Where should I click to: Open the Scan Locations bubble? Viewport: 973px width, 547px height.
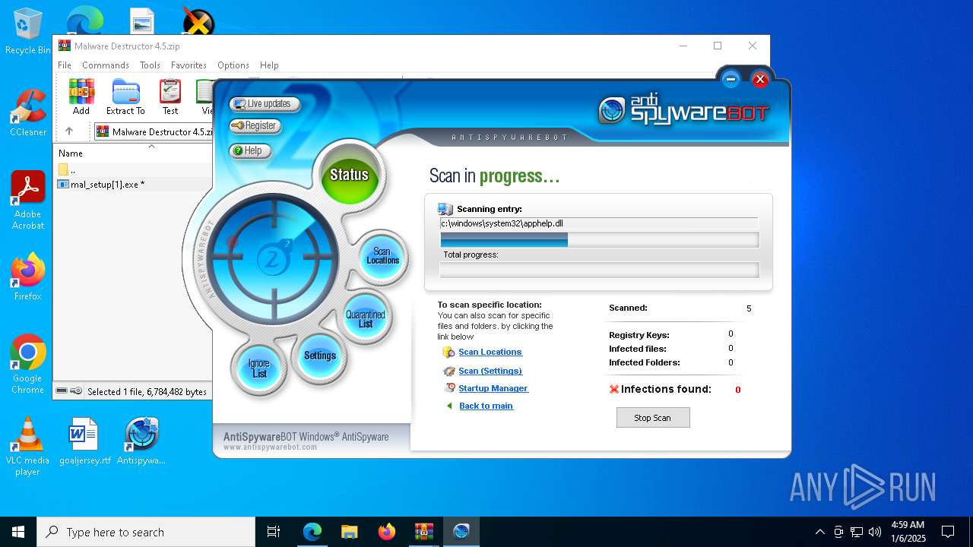click(x=382, y=256)
